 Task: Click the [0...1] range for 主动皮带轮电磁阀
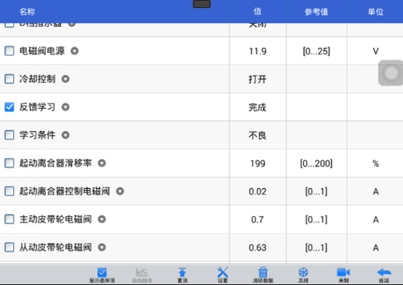316,220
